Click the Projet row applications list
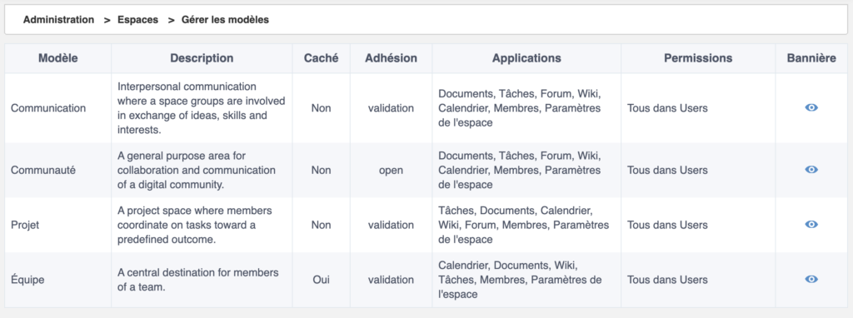 [x=523, y=225]
